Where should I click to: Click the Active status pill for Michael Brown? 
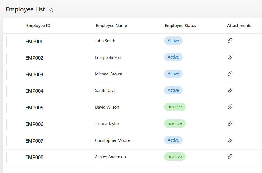[173, 74]
